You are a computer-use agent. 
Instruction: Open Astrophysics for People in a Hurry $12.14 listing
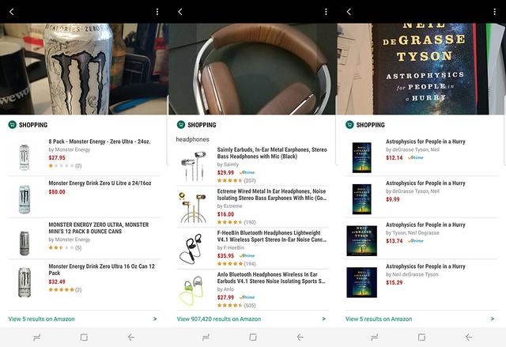[x=421, y=155]
